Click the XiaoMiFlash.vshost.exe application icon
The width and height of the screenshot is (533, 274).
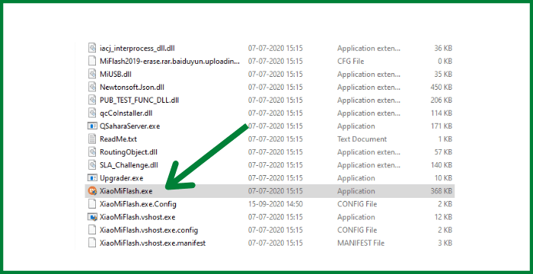[x=92, y=217]
